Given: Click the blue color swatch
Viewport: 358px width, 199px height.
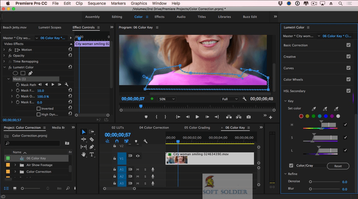Looking at the screenshot, I should click(x=326, y=116).
